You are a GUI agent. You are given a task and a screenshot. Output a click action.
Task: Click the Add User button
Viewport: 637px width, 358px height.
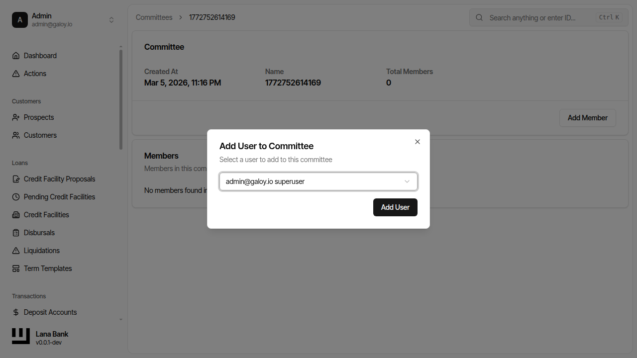(x=395, y=207)
